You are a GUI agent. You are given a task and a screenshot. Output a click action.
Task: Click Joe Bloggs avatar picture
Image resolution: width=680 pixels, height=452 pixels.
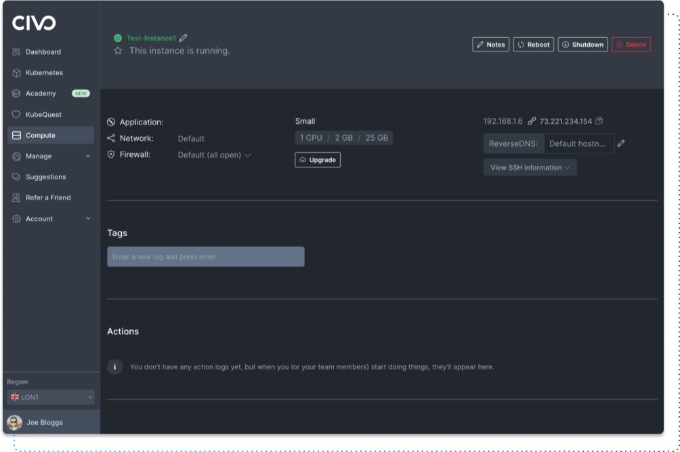pos(14,422)
